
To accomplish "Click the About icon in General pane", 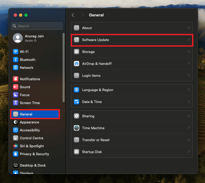I will [77, 28].
